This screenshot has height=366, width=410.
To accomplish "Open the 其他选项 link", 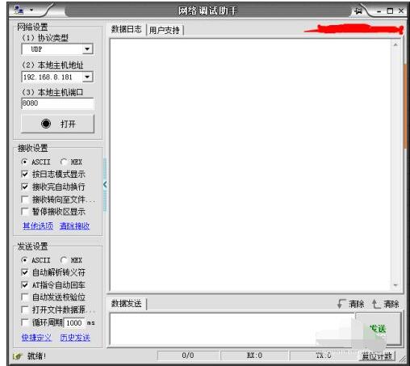I will pos(38,226).
